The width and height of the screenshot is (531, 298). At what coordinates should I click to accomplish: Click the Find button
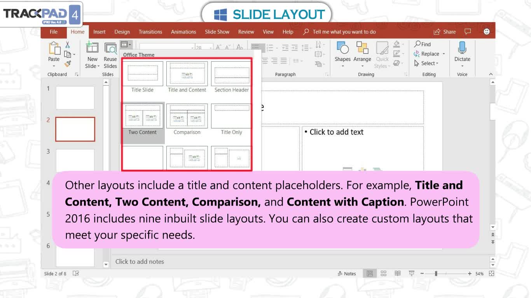click(423, 44)
